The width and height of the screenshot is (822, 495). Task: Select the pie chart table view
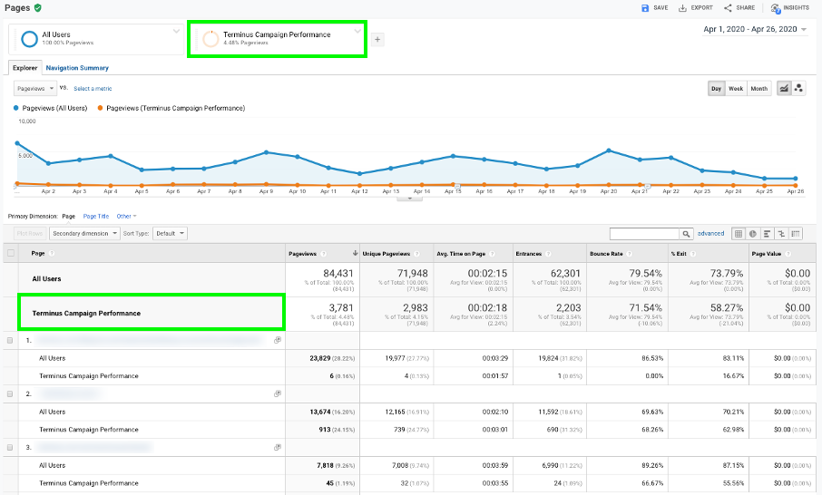753,234
